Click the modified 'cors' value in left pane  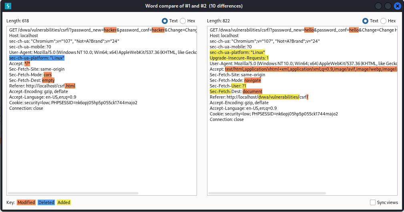[x=47, y=75]
